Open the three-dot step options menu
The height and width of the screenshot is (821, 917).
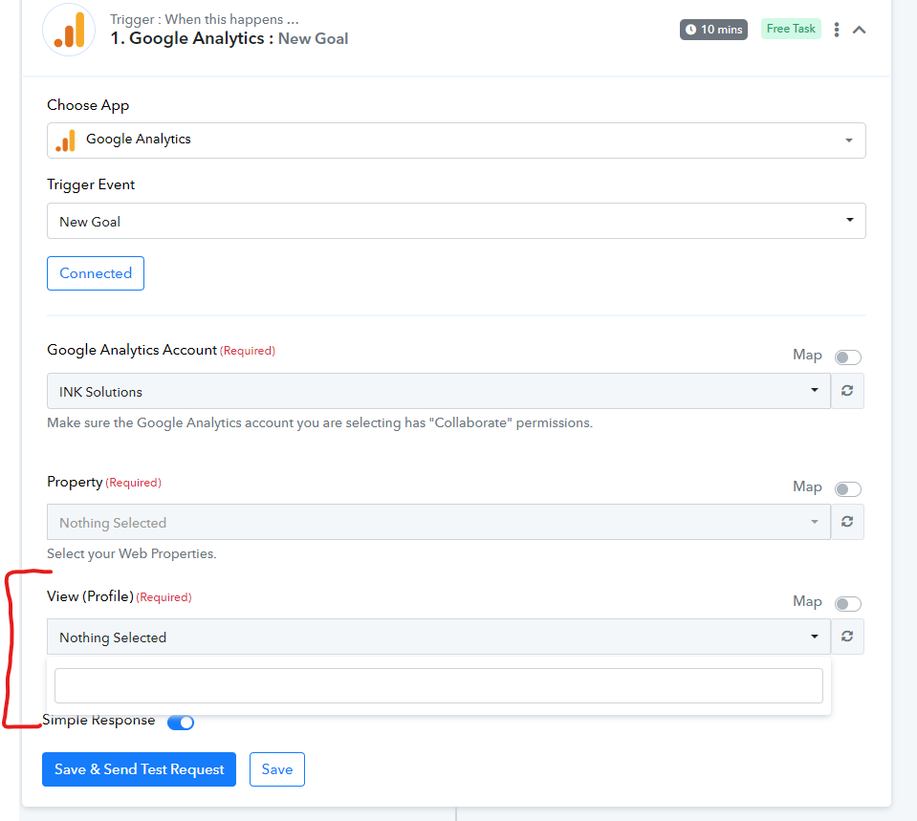point(837,30)
